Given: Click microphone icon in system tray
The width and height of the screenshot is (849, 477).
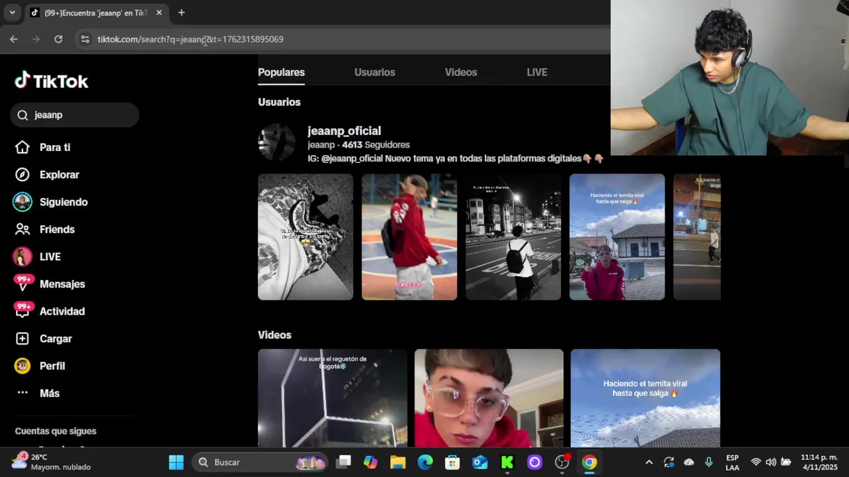Looking at the screenshot, I should pos(709,462).
